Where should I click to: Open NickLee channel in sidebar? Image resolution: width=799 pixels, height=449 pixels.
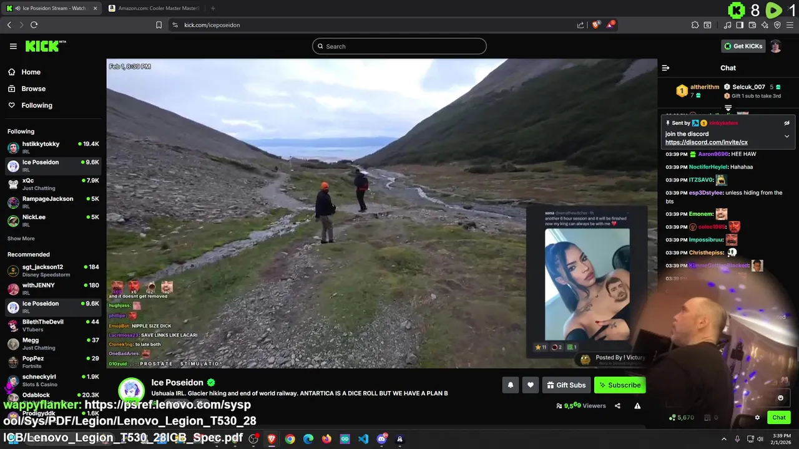pos(53,220)
